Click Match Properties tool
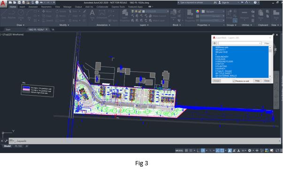The image size is (283, 169). click(190, 15)
